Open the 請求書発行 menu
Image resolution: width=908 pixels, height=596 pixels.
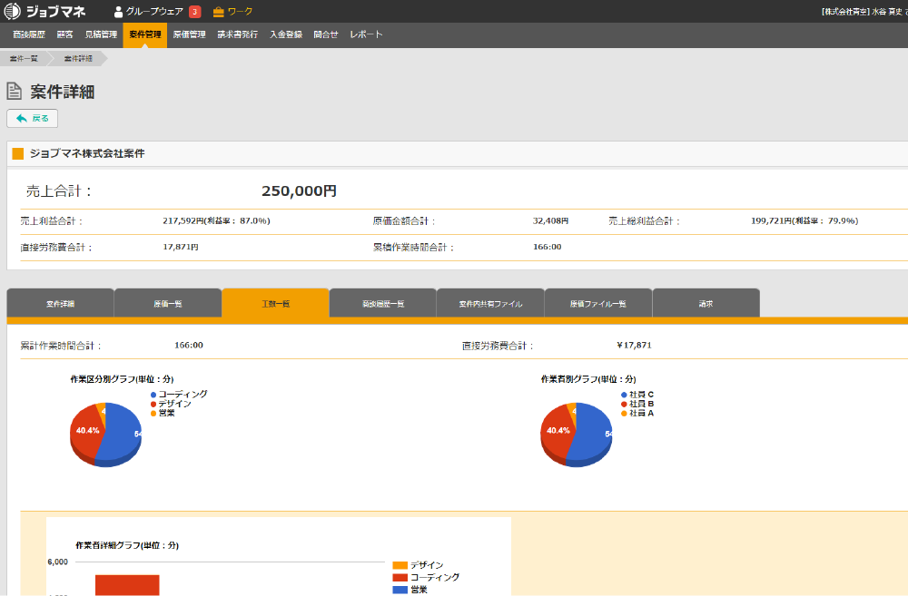[x=237, y=34]
